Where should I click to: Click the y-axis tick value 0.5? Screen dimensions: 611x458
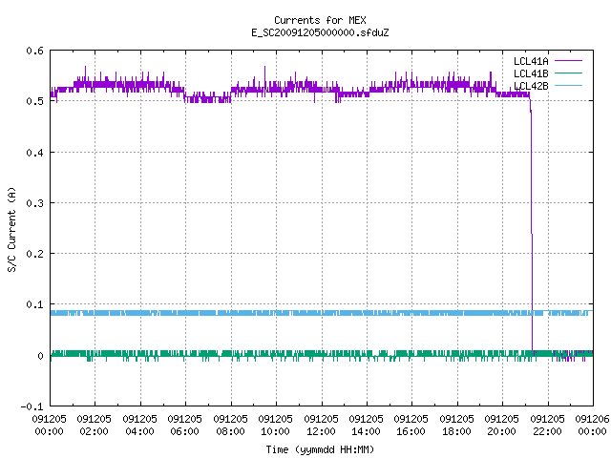tap(34, 101)
